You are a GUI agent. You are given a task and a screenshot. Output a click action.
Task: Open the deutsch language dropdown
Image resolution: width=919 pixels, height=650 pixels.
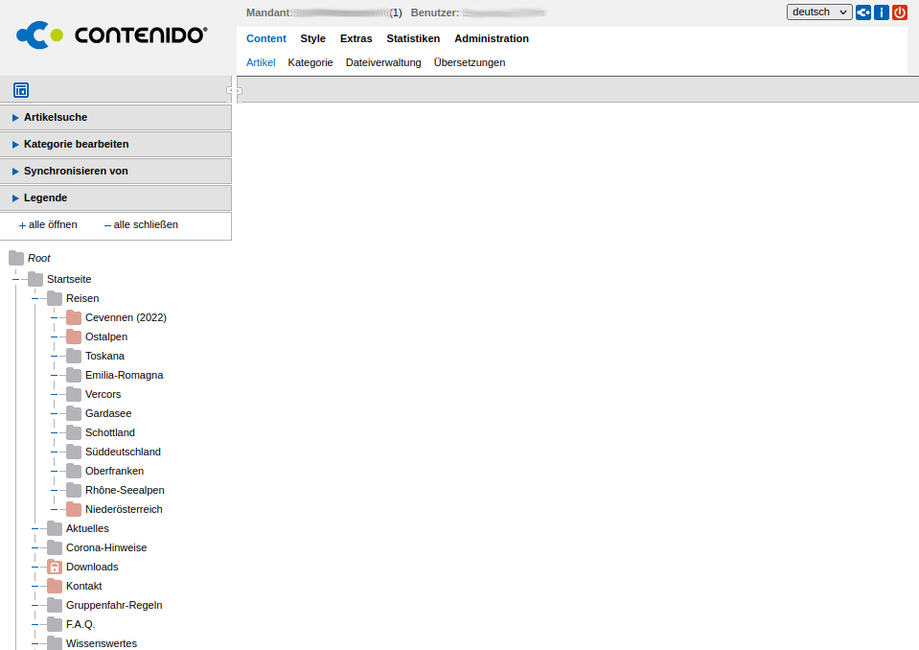[x=819, y=12]
